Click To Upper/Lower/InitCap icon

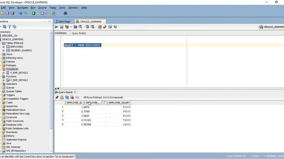(x=115, y=27)
